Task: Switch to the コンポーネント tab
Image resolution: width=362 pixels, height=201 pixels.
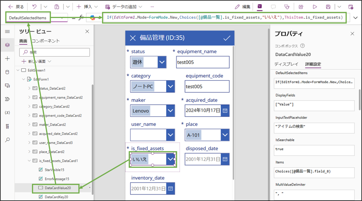Action: (46, 41)
